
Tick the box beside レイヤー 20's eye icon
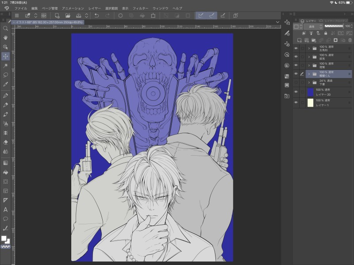(302, 92)
